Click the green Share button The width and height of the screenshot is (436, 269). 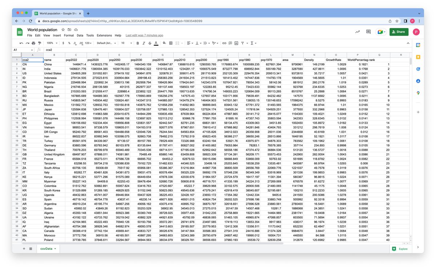[399, 32]
